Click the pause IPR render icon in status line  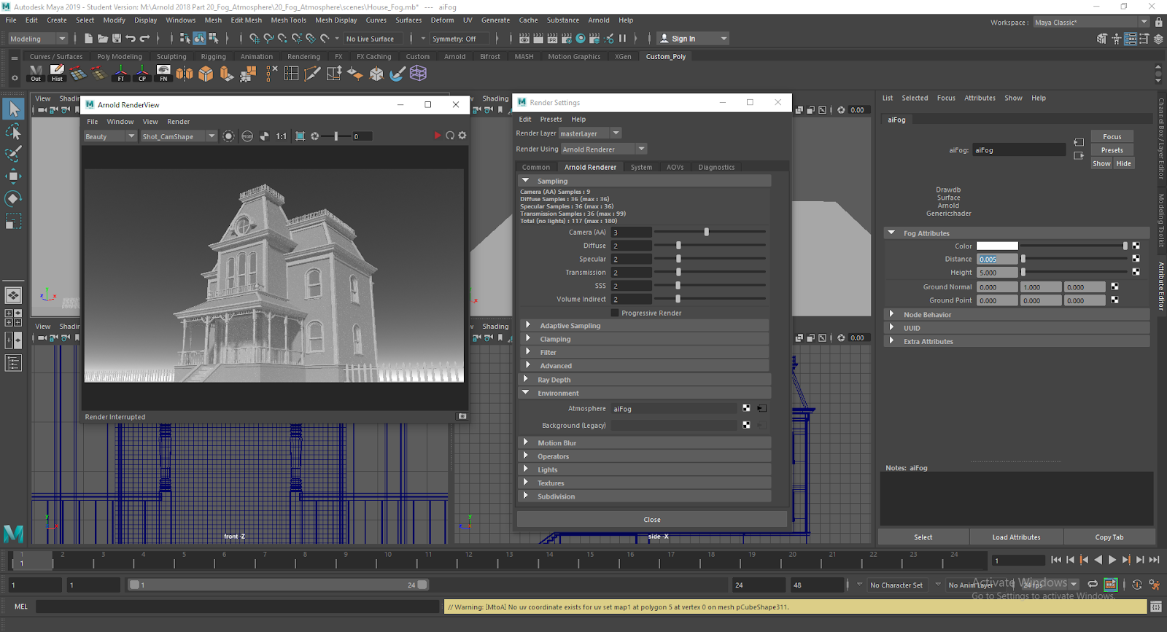tap(622, 39)
